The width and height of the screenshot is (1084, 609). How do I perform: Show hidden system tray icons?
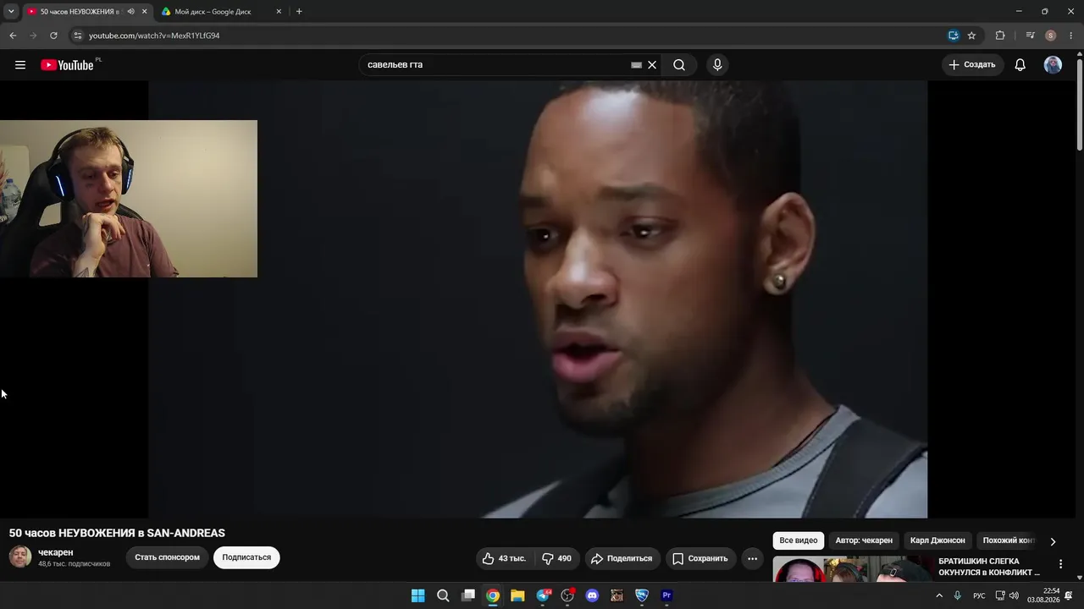coord(938,595)
